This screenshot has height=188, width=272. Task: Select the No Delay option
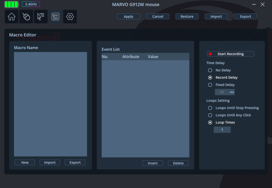210,70
